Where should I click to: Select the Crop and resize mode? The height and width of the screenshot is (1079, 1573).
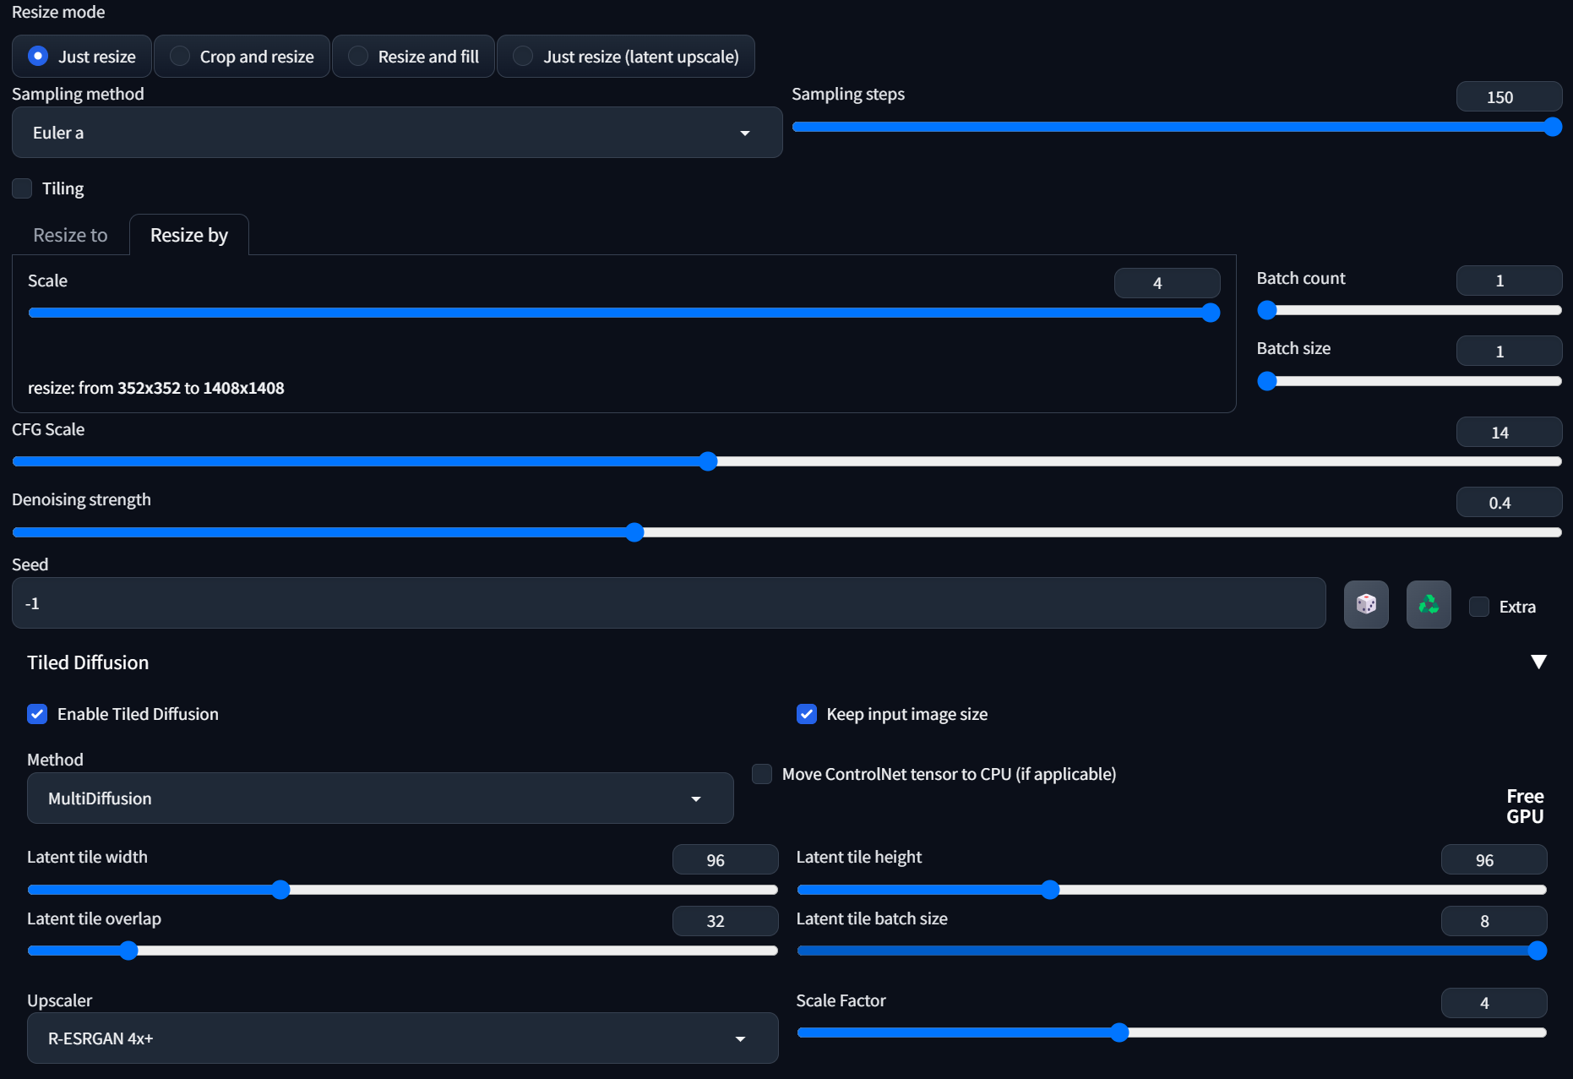tap(242, 56)
